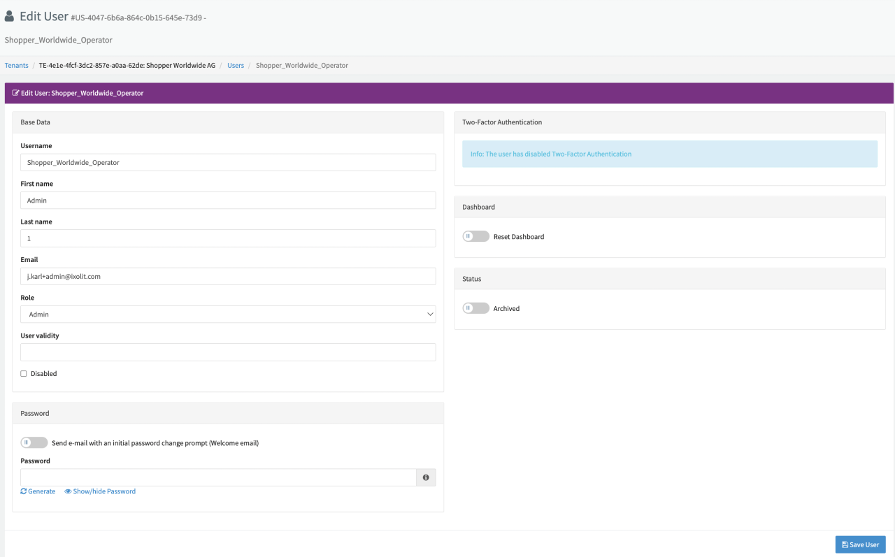Image resolution: width=895 pixels, height=557 pixels.
Task: Open the Role dropdown
Action: [228, 314]
